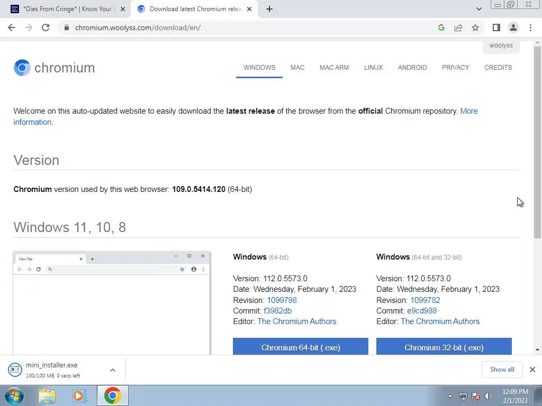Close the Dies From Cringe tab

123,10
